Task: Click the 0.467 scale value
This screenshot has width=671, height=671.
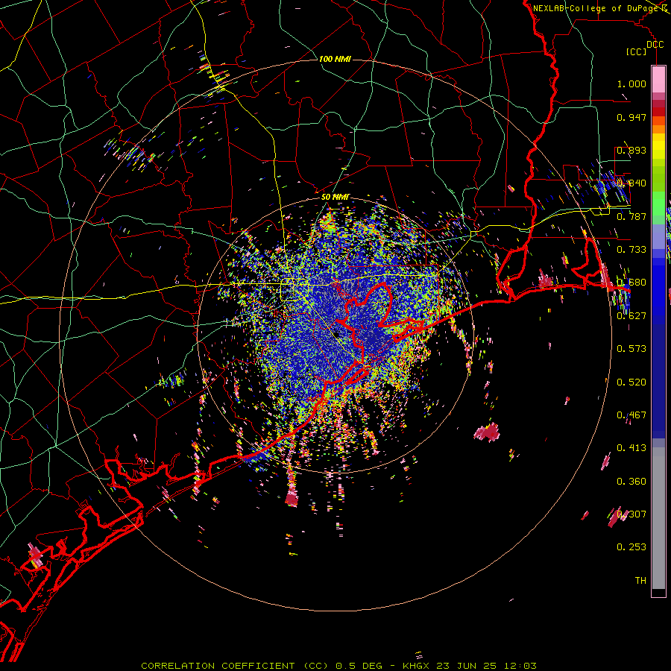Action: (x=631, y=415)
